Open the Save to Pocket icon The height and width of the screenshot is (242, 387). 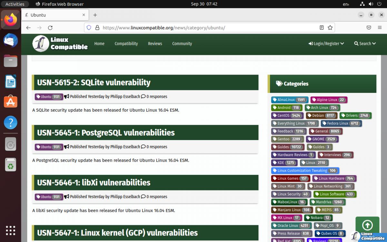tap(369, 28)
